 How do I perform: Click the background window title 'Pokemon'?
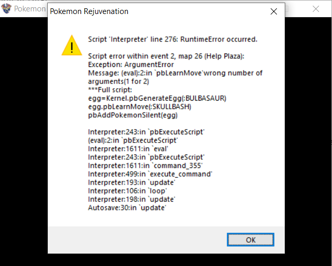(29, 9)
